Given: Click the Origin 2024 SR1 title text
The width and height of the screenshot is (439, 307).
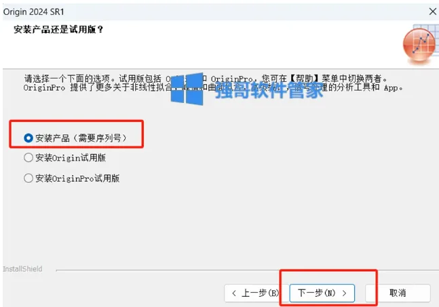Looking at the screenshot, I should 34,12.
